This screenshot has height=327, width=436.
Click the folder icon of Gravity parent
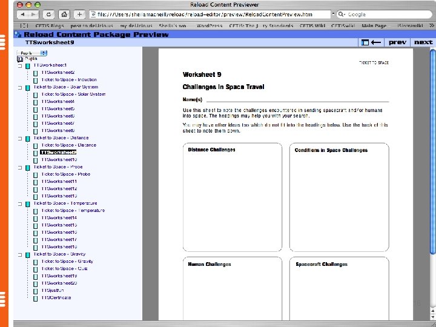click(27, 256)
